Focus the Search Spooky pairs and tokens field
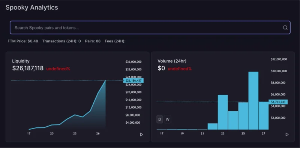This screenshot has width=300, height=148. [150, 27]
